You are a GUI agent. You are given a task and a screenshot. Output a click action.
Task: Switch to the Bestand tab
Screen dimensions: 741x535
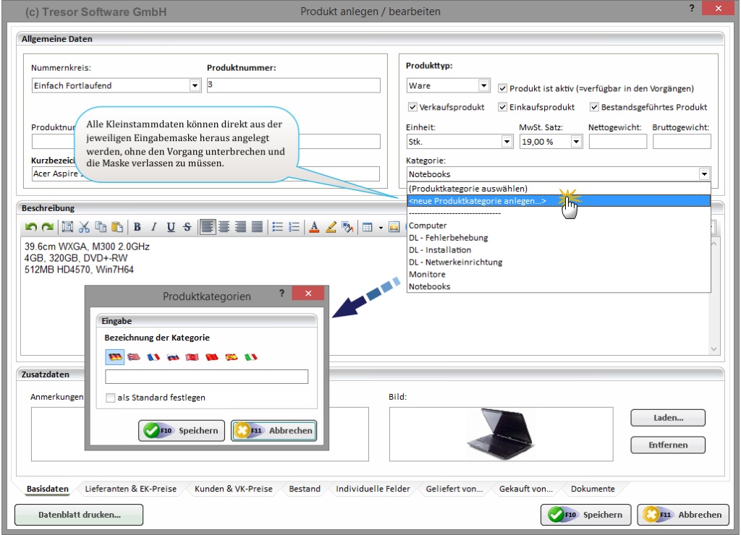(x=305, y=489)
